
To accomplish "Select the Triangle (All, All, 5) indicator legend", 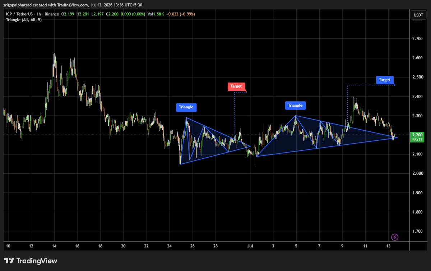I will point(24,19).
